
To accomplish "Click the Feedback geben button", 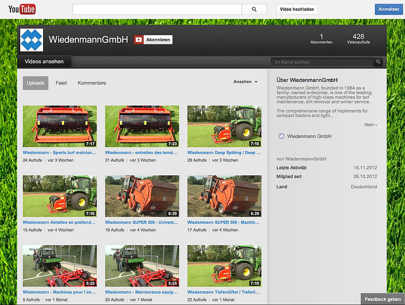I will [x=383, y=299].
